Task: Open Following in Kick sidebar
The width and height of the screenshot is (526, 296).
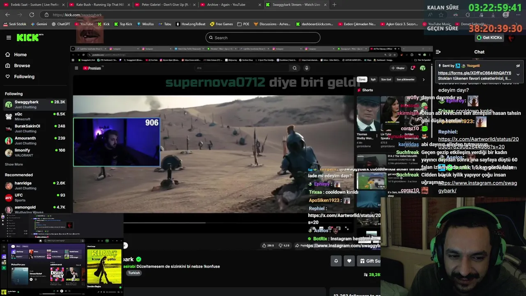Action: 24,76
